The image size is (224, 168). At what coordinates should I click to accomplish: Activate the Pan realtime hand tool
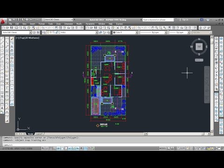tap(153, 28)
